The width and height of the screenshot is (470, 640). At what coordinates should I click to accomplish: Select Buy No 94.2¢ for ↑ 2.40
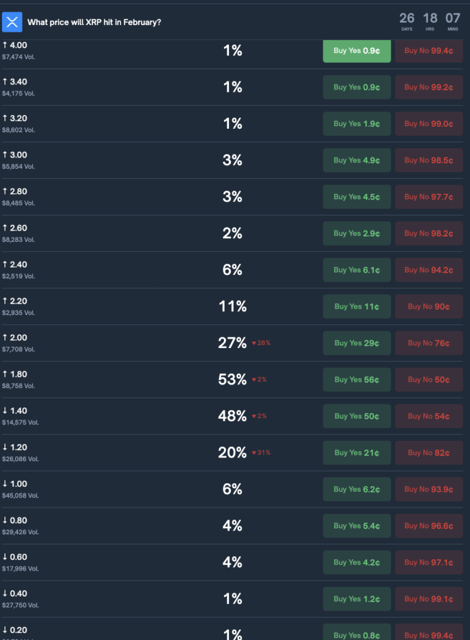[x=428, y=270]
